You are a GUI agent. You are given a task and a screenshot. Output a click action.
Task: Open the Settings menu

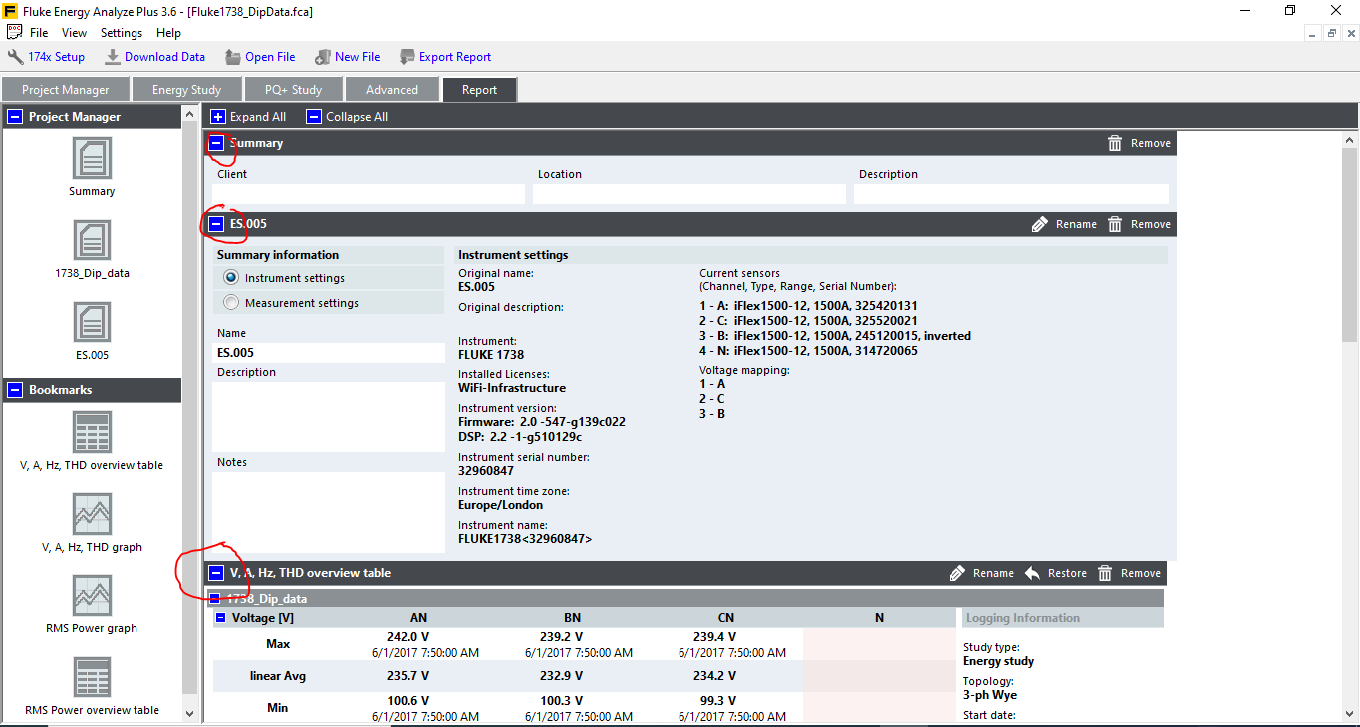coord(122,33)
